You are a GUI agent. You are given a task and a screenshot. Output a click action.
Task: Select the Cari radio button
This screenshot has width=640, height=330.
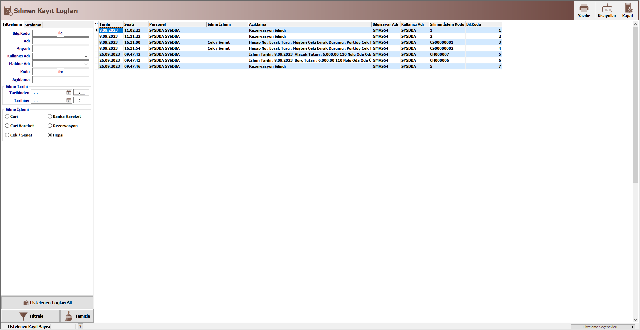7,116
